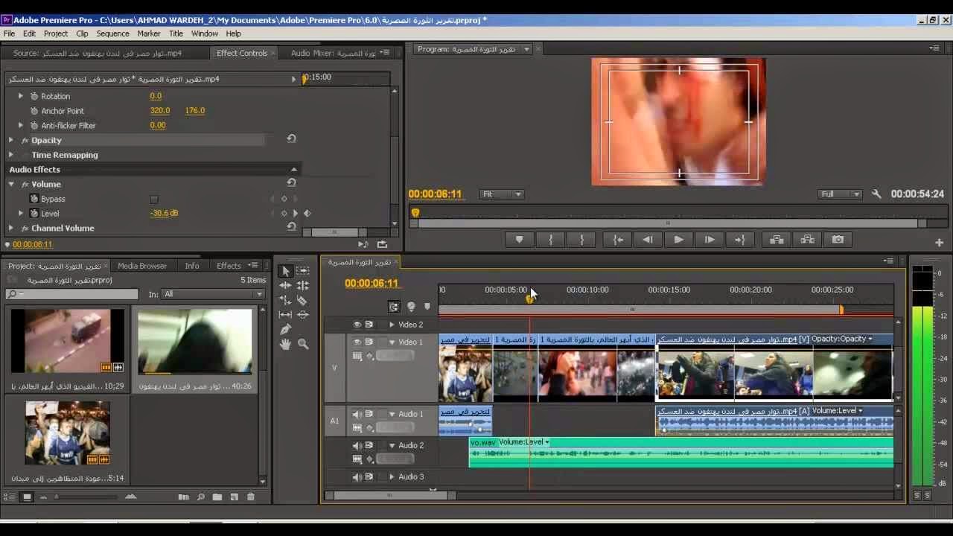
Task: Collapse the Video 1 track
Action: tap(392, 342)
